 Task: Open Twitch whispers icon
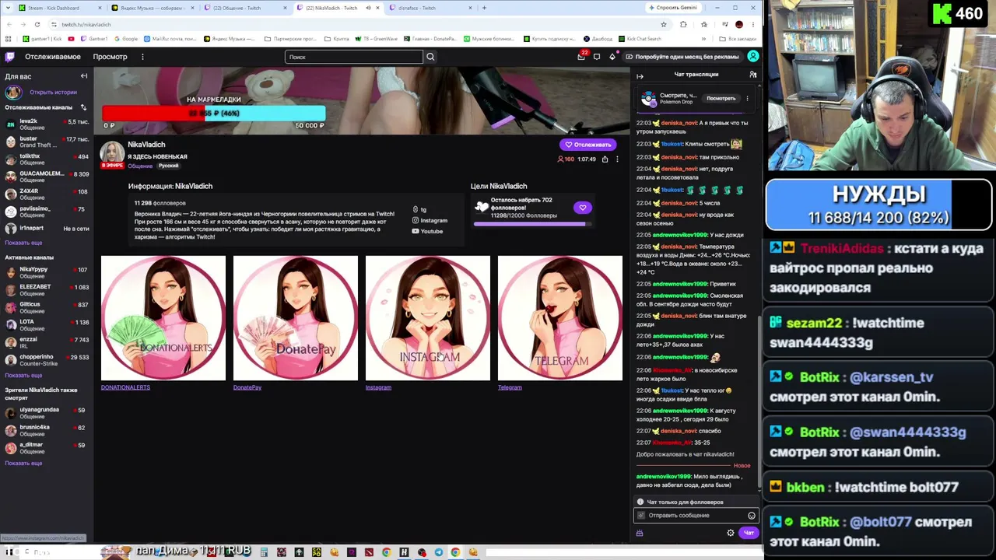[597, 57]
